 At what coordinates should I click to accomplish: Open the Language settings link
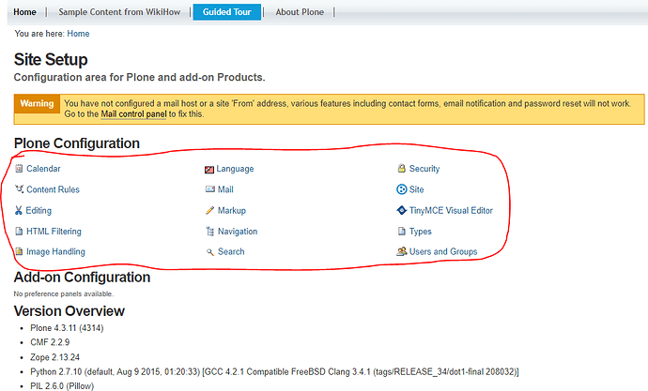coord(235,169)
